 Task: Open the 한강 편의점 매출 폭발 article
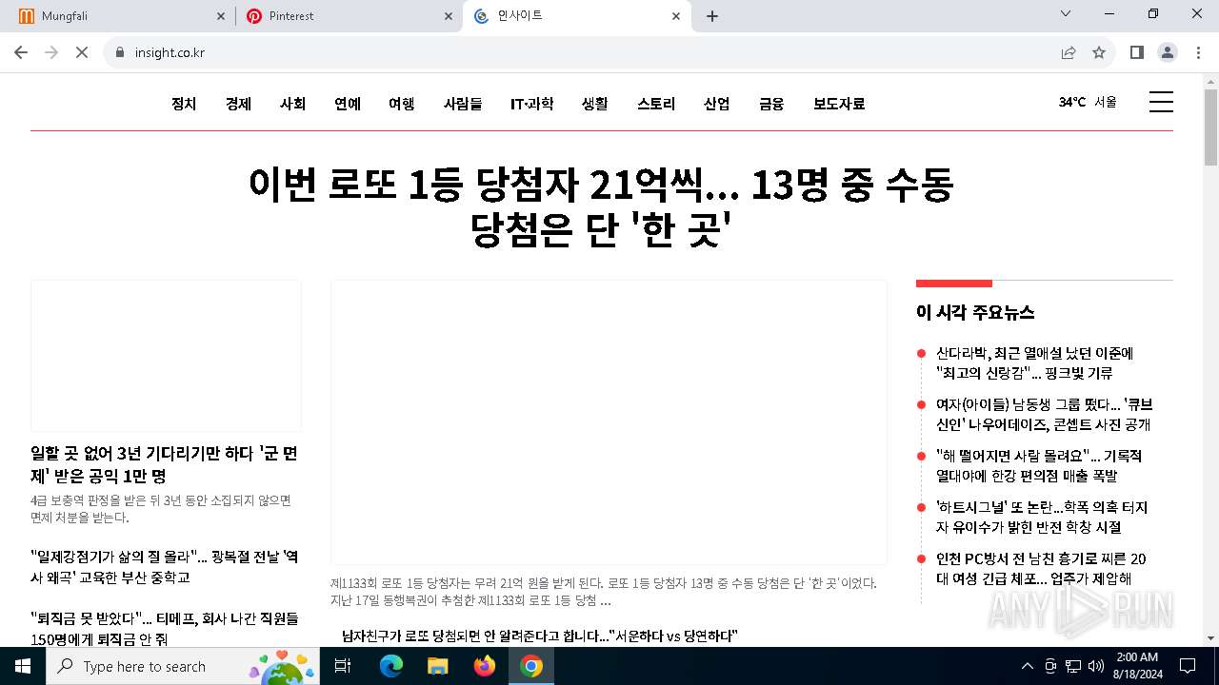pos(1039,465)
